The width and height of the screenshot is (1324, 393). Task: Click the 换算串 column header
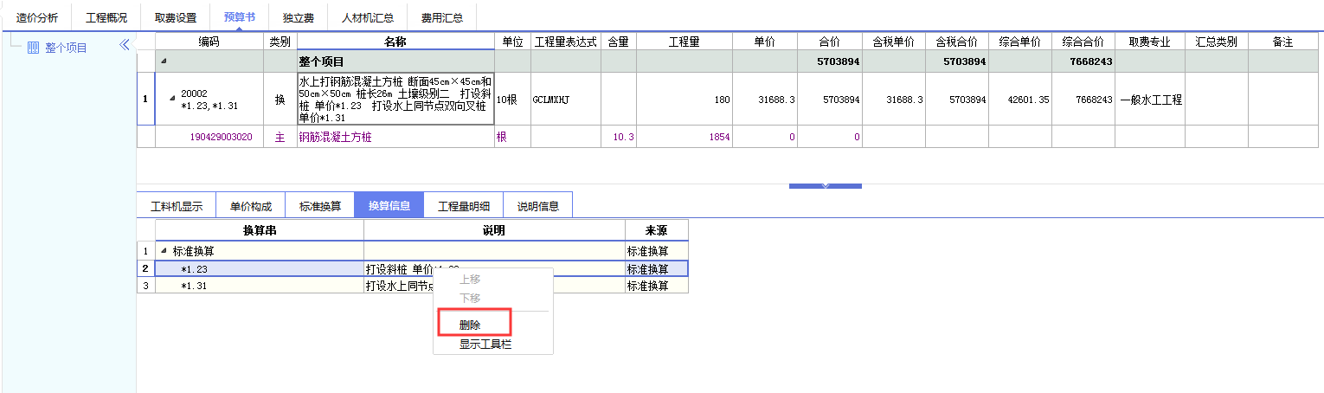260,229
